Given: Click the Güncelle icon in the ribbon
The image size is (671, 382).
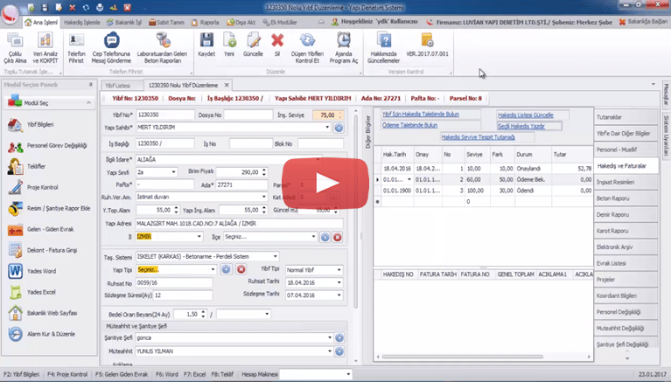Looking at the screenshot, I should [x=253, y=44].
